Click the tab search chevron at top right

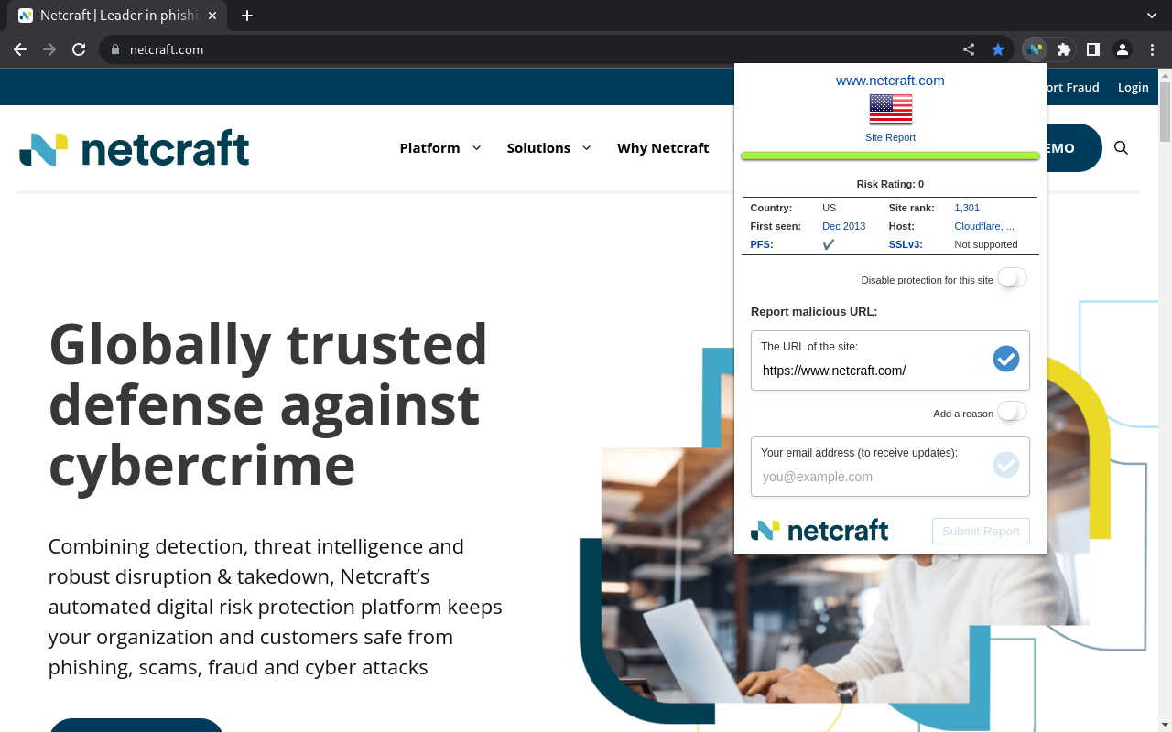(x=1152, y=16)
